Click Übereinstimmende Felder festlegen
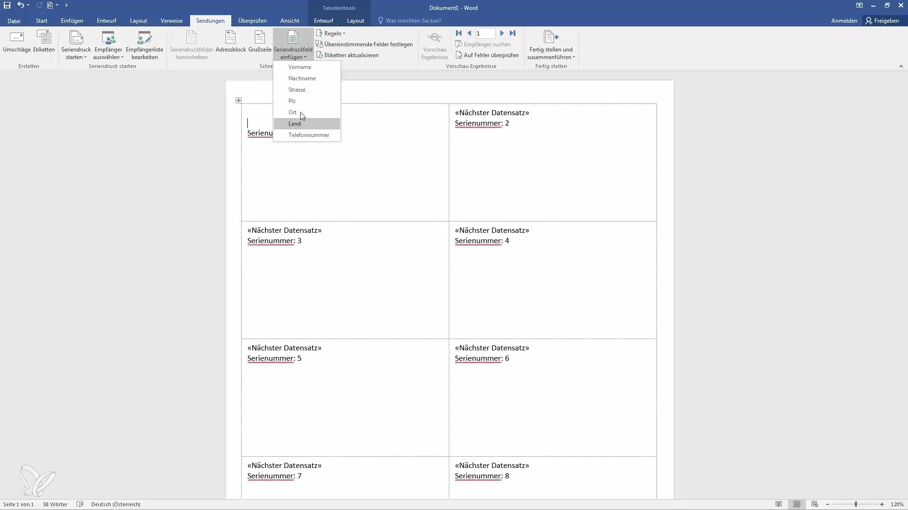Viewport: 908px width, 510px height. [x=364, y=44]
